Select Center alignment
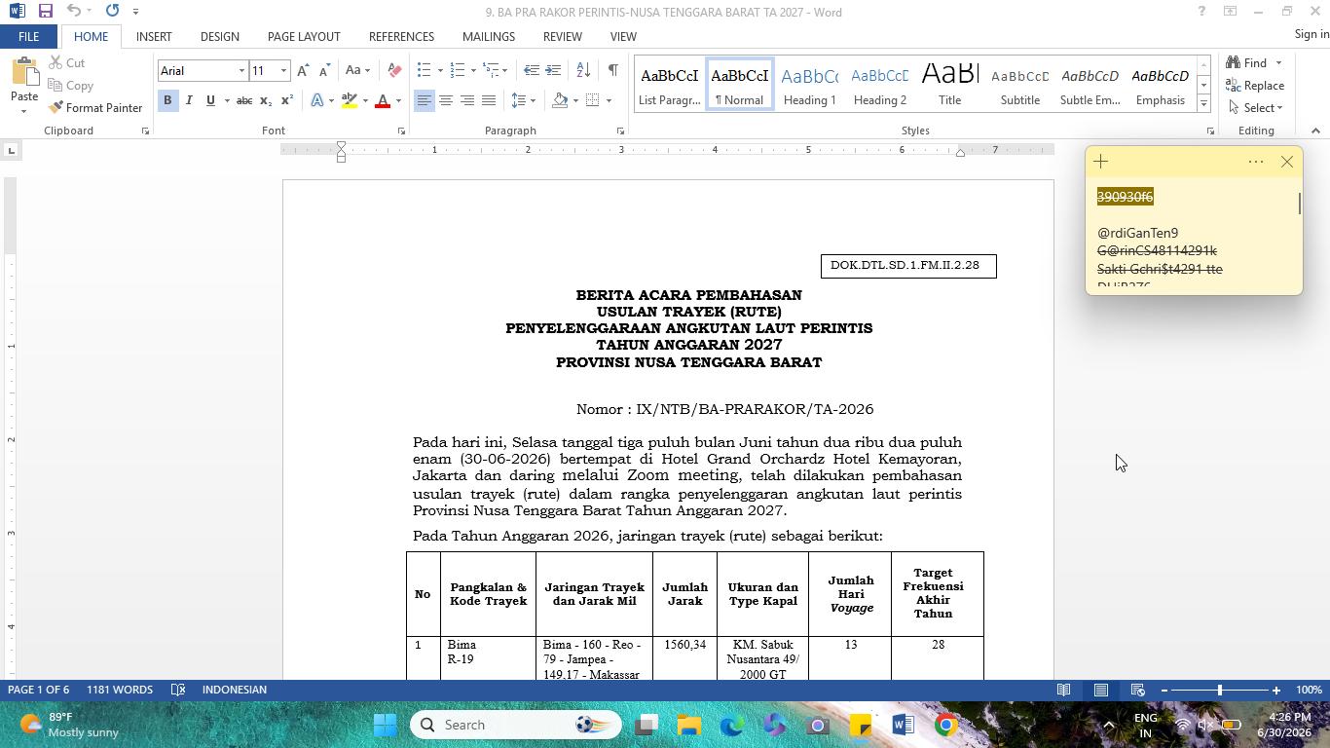Image resolution: width=1330 pixels, height=748 pixels. [x=446, y=100]
